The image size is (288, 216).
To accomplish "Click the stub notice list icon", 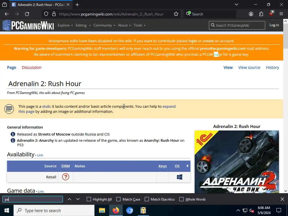I will tap(9, 109).
